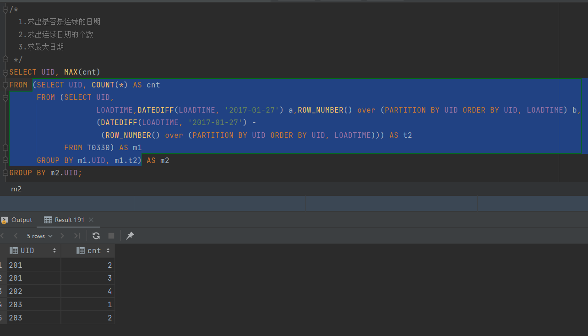Screen dimensions: 588x336
Task: Click comment line 2.求出连续日期的个数
Action: click(x=56, y=34)
